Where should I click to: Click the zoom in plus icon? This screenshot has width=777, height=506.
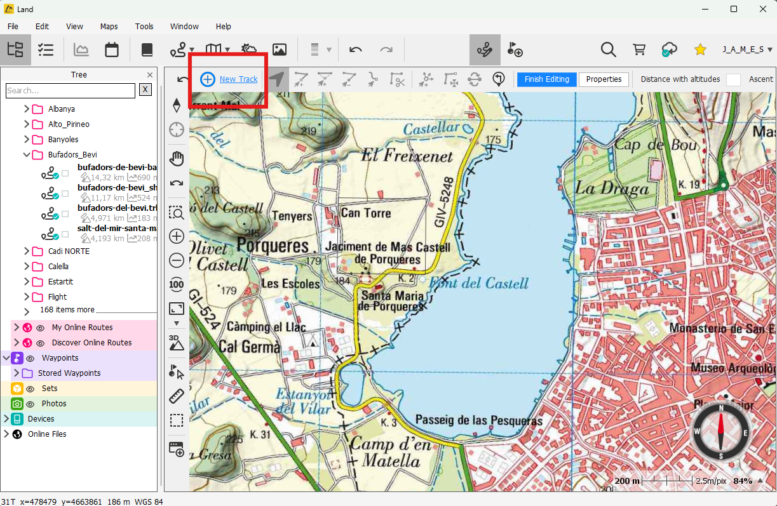coord(177,237)
